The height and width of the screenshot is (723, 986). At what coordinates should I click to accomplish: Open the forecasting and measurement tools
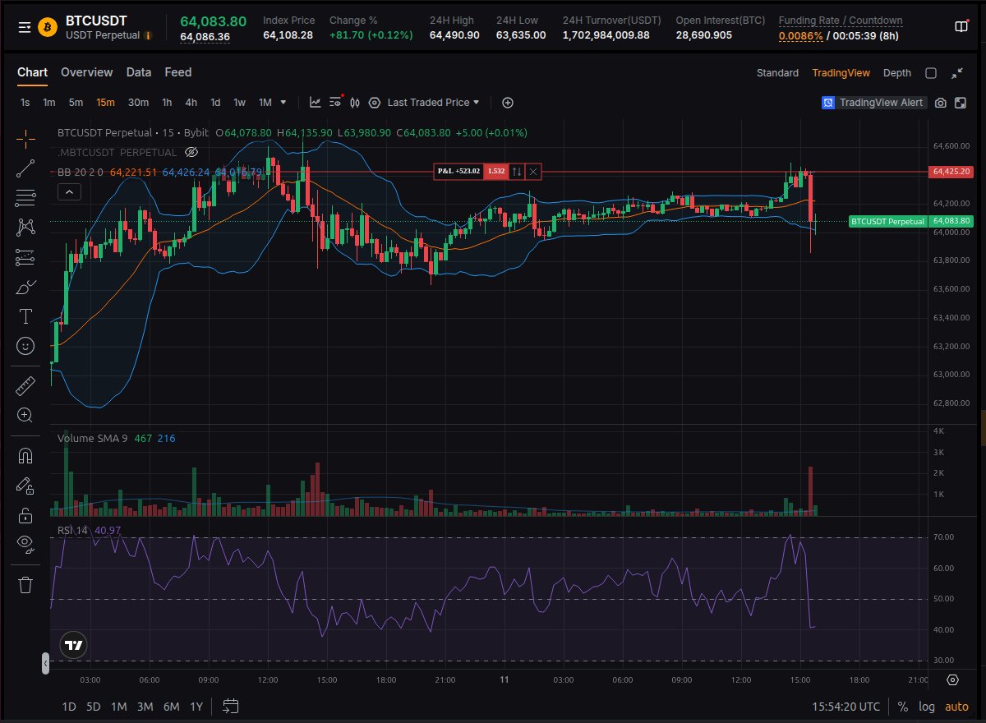point(25,257)
